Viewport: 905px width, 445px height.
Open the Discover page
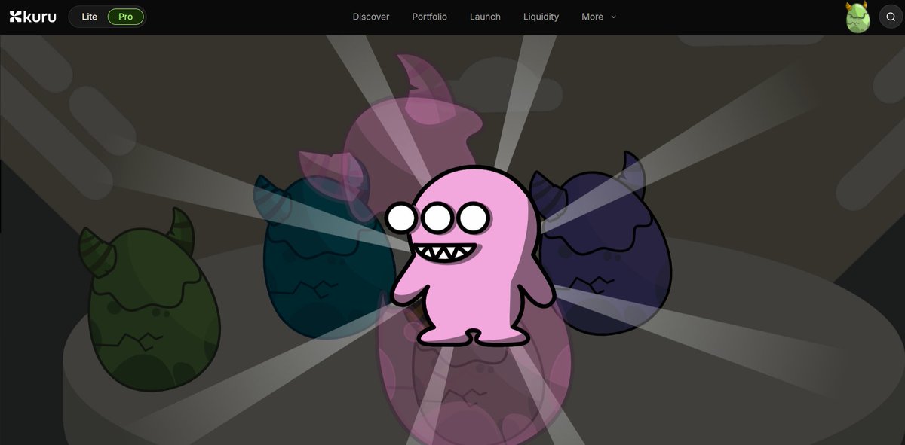coord(371,17)
